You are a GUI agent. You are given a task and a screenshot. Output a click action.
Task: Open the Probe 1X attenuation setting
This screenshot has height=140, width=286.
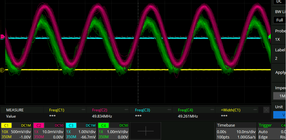(279, 40)
